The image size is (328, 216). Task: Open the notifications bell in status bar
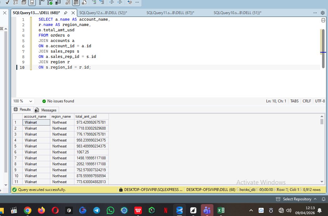click(323, 199)
